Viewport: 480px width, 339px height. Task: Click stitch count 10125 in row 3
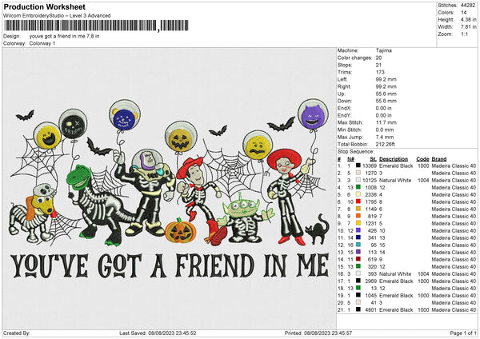click(370, 180)
